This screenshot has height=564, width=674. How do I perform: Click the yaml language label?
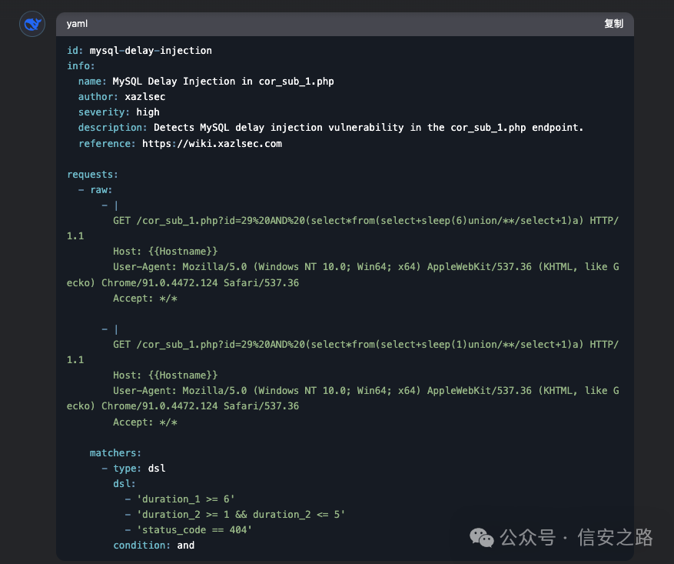[x=77, y=24]
